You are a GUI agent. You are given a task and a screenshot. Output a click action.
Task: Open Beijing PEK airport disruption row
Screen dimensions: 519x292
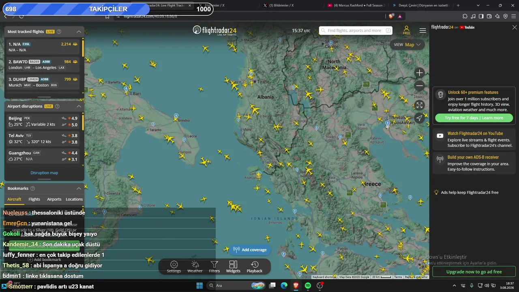pos(43,121)
